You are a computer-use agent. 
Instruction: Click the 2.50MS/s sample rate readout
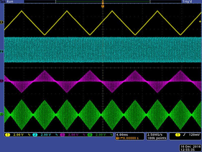(x=157, y=135)
